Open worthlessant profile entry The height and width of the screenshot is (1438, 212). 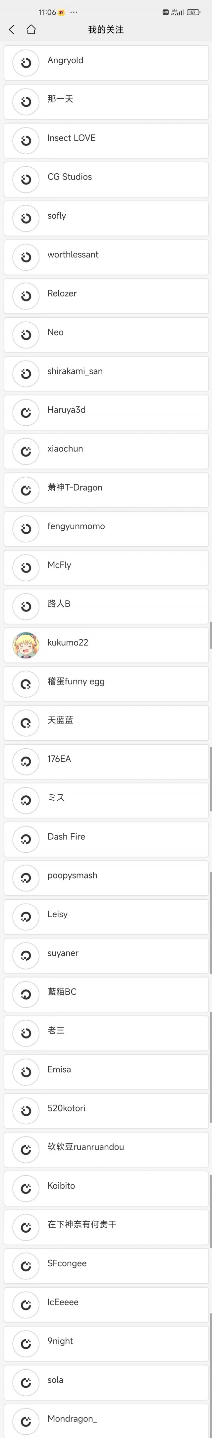(106, 257)
